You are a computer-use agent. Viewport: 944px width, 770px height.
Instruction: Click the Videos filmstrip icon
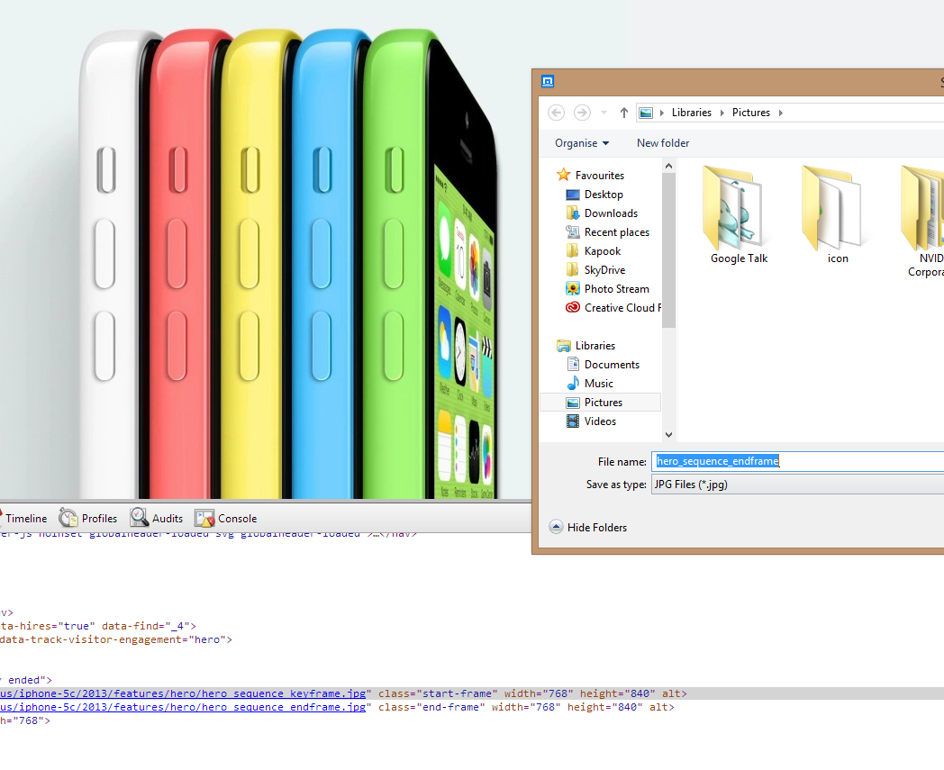573,421
